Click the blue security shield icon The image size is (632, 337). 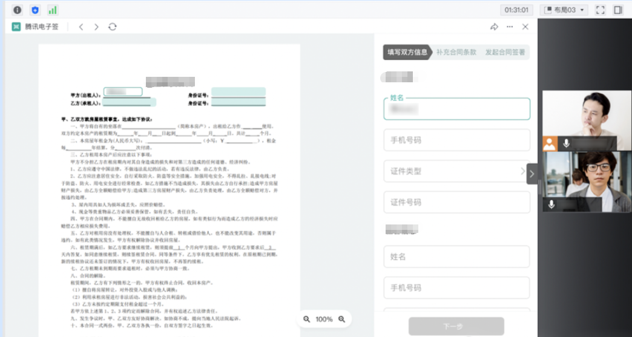coord(35,10)
